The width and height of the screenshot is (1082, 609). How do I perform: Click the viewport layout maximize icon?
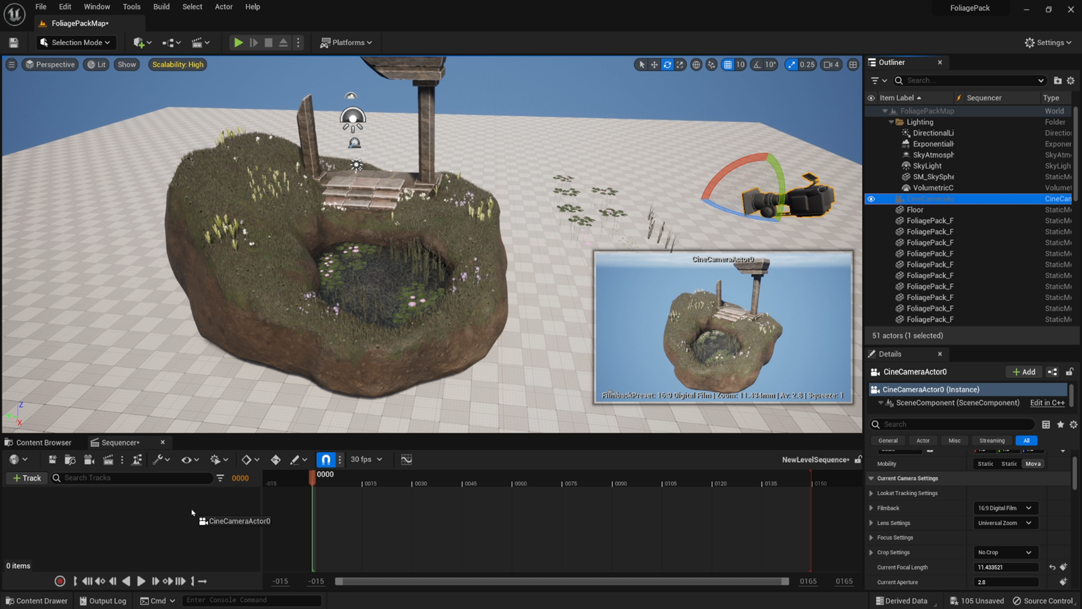(853, 64)
